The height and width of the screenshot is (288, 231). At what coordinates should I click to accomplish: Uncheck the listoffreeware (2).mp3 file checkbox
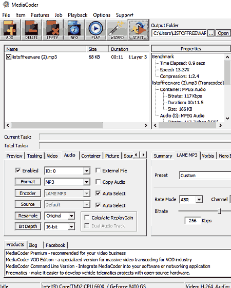coord(9,57)
